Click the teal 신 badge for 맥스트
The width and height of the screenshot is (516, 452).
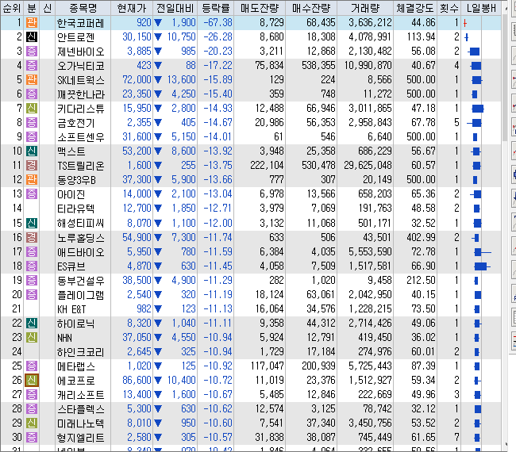click(x=32, y=151)
